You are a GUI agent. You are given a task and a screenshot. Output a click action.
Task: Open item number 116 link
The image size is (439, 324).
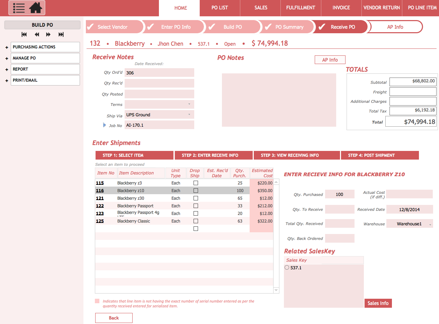point(100,191)
